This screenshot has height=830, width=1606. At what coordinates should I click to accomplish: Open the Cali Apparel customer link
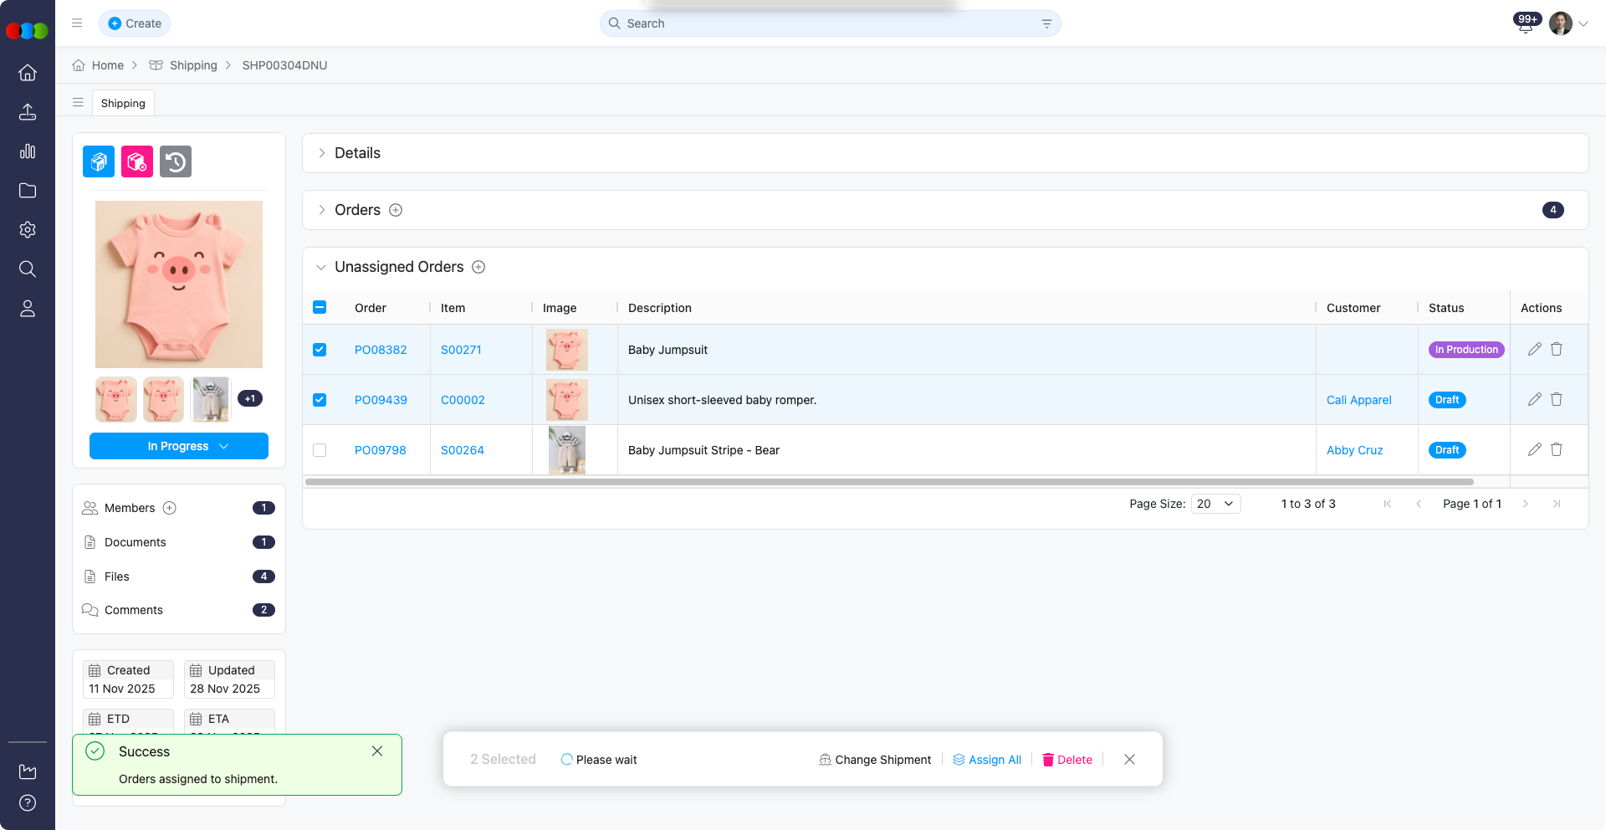[1358, 400]
